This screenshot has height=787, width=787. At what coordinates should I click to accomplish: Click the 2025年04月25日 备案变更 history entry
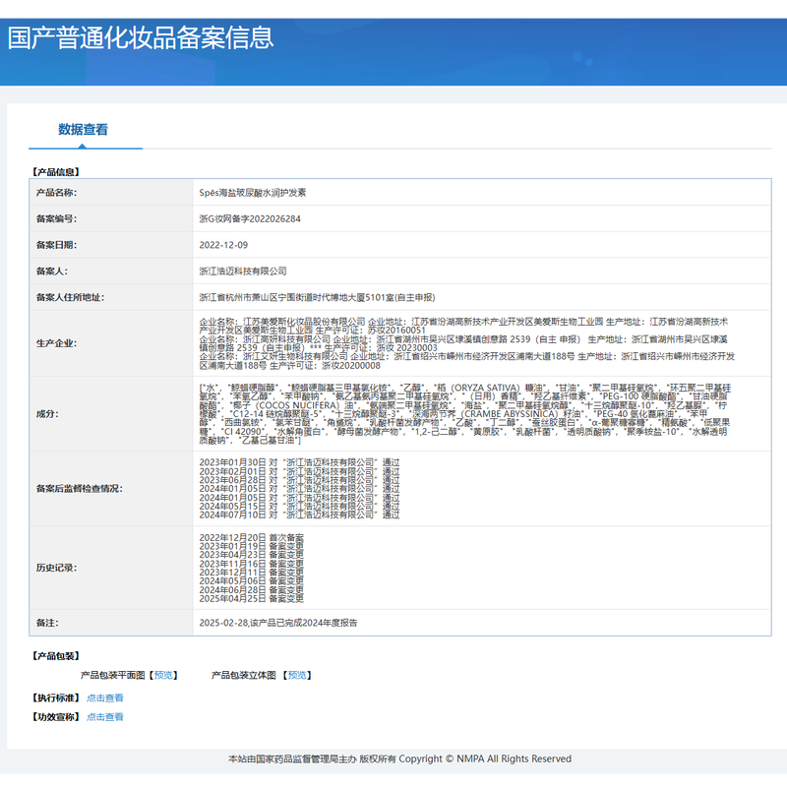(x=251, y=598)
